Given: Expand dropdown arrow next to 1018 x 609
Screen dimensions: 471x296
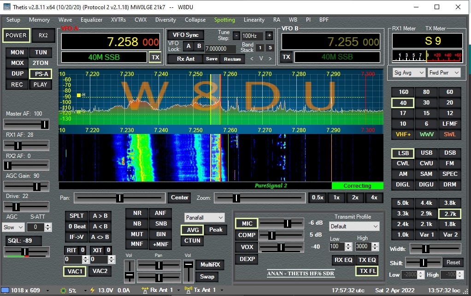Looking at the screenshot, I should [x=47, y=290].
